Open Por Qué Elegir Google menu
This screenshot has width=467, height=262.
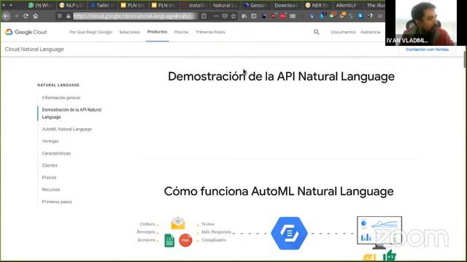pos(90,32)
